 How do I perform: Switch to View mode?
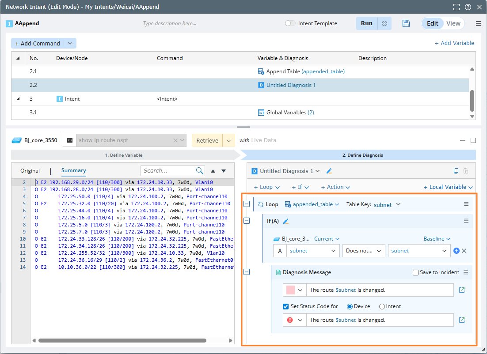click(x=453, y=23)
